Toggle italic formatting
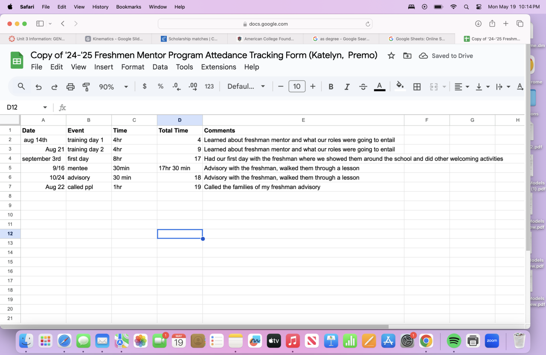Image resolution: width=546 pixels, height=355 pixels. coord(347,87)
